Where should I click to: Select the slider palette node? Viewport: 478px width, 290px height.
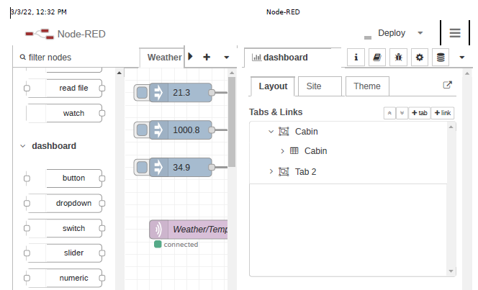pyautogui.click(x=64, y=253)
